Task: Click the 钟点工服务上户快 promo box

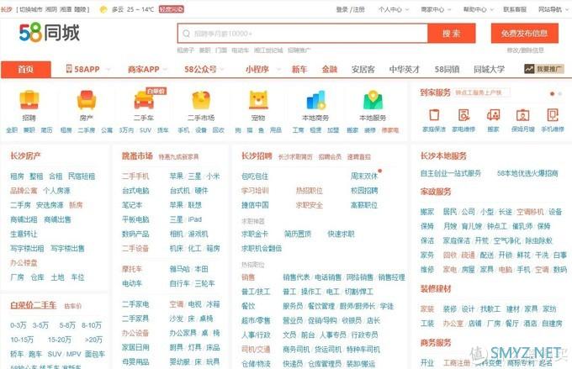Action: pyautogui.click(x=482, y=92)
